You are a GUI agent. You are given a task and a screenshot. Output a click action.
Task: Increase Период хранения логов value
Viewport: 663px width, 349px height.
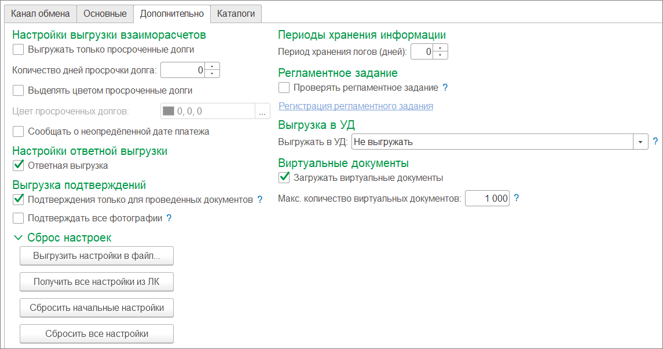pyautogui.click(x=440, y=48)
